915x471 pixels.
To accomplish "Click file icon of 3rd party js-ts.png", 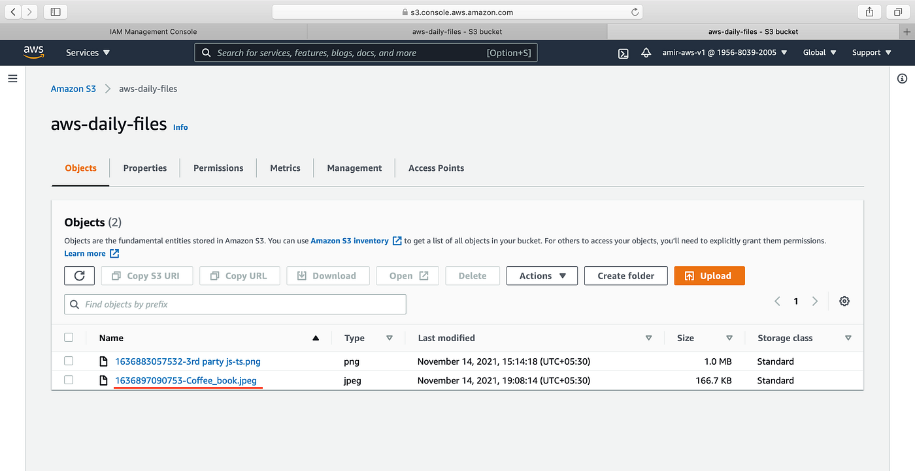I will 103,361.
